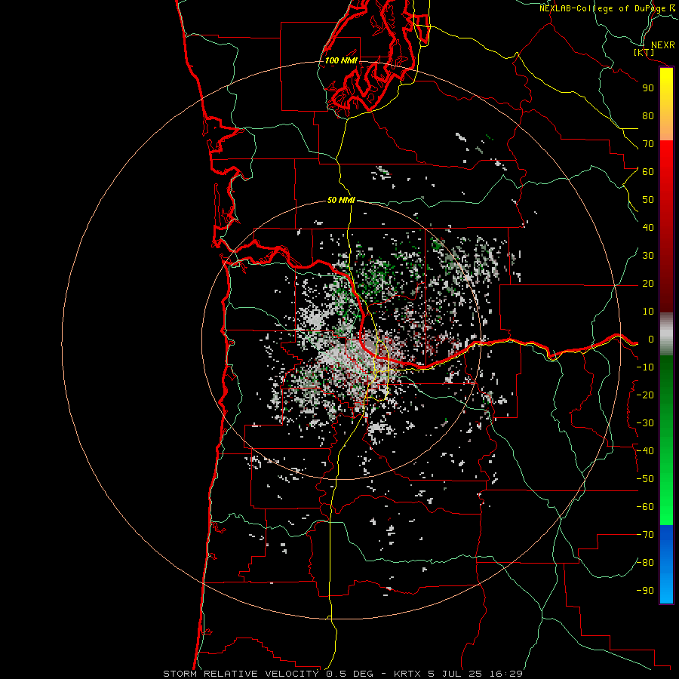Click the KRTX station identifier in caption
Image resolution: width=679 pixels, height=679 pixels.
(x=409, y=674)
